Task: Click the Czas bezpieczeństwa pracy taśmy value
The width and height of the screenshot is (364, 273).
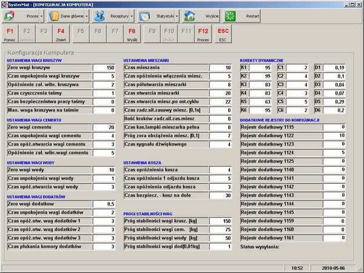Action: 104,102
